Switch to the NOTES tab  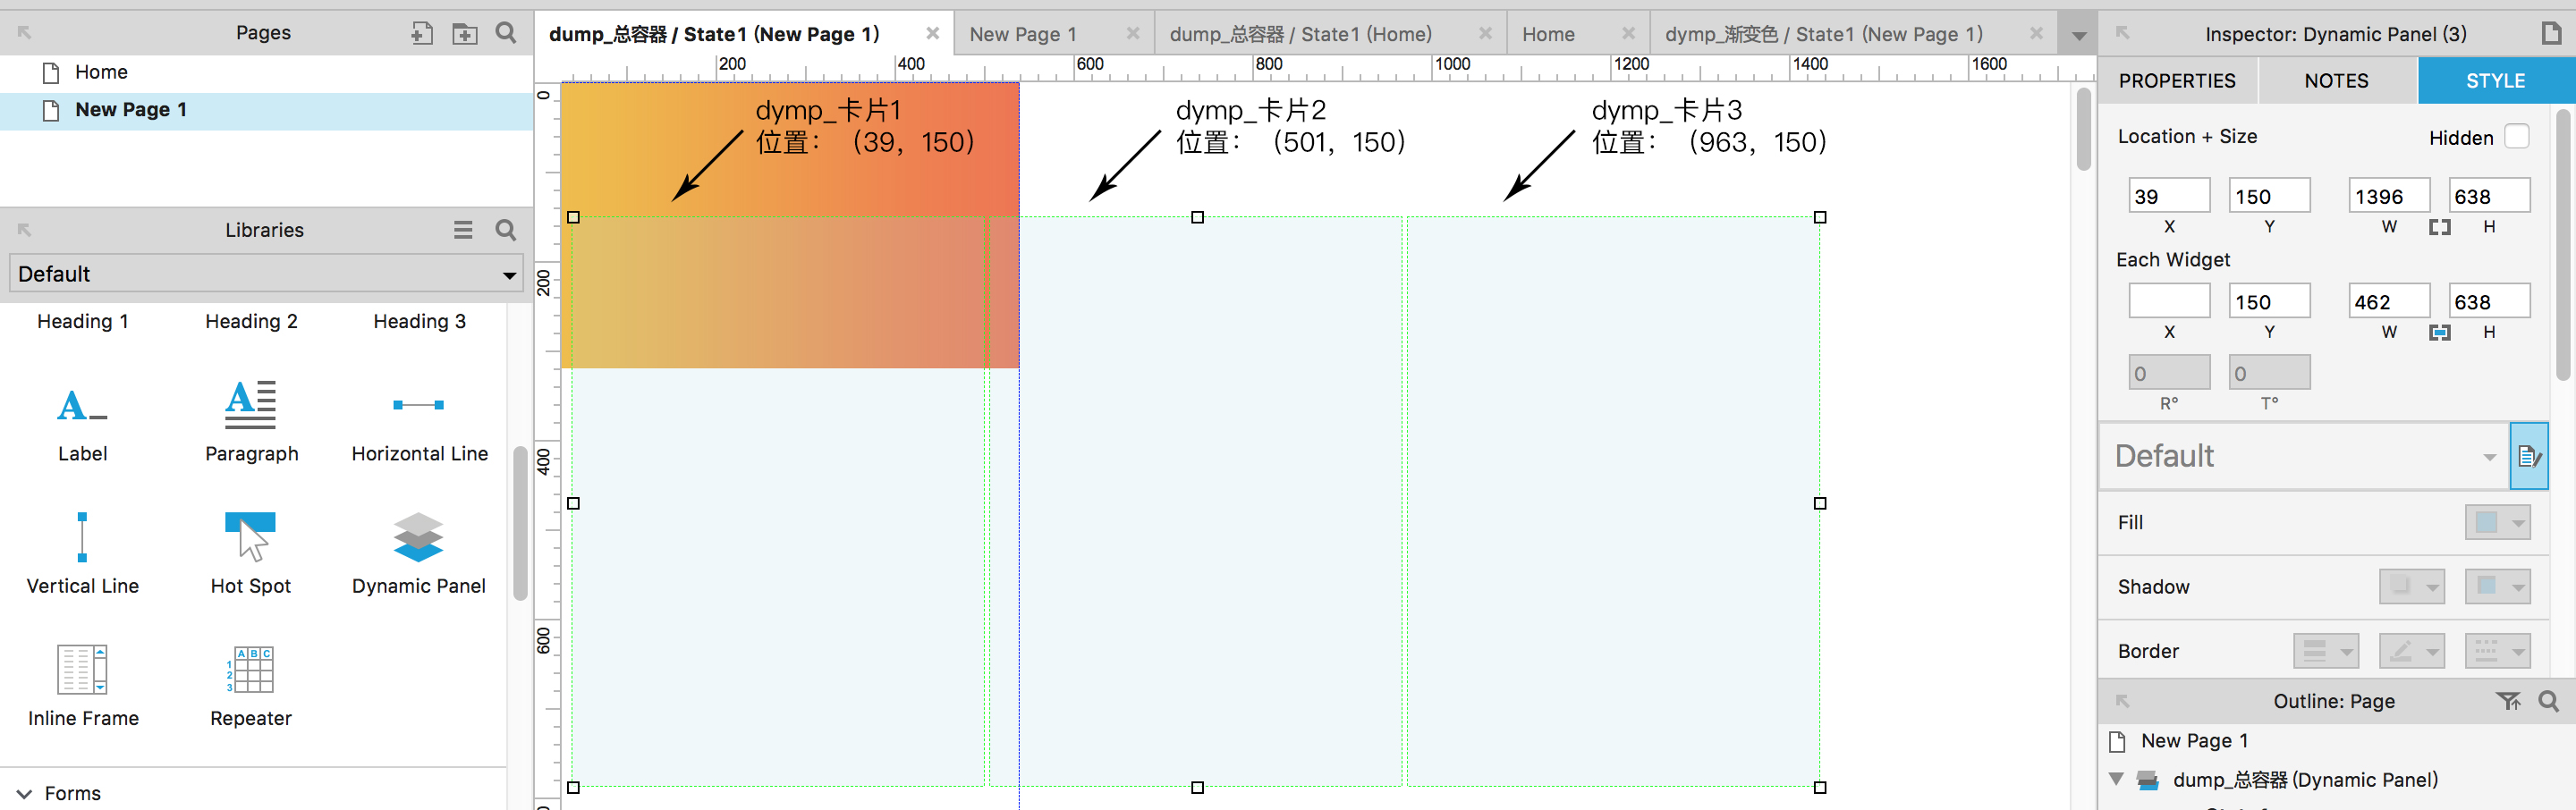(x=2337, y=81)
